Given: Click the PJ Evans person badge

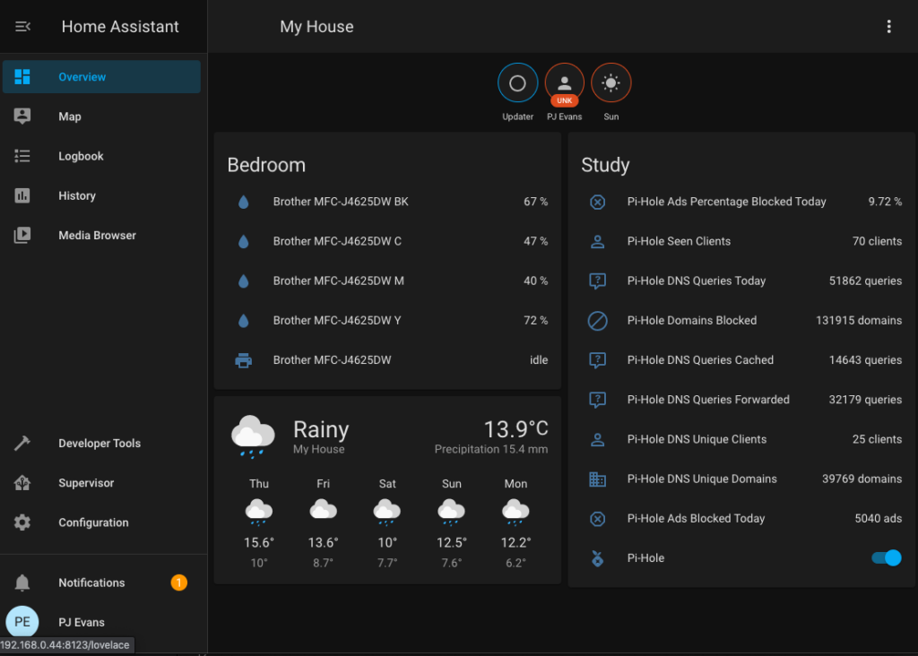Looking at the screenshot, I should (564, 83).
